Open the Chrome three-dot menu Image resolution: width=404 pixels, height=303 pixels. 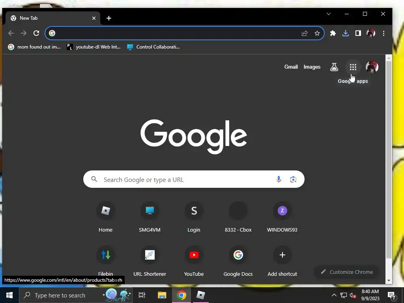[383, 33]
